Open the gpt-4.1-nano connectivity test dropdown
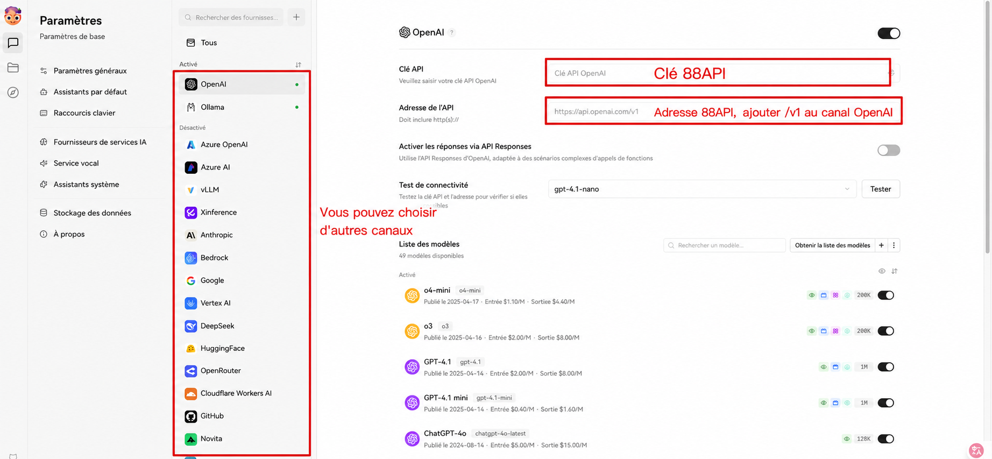This screenshot has height=459, width=992. [702, 189]
